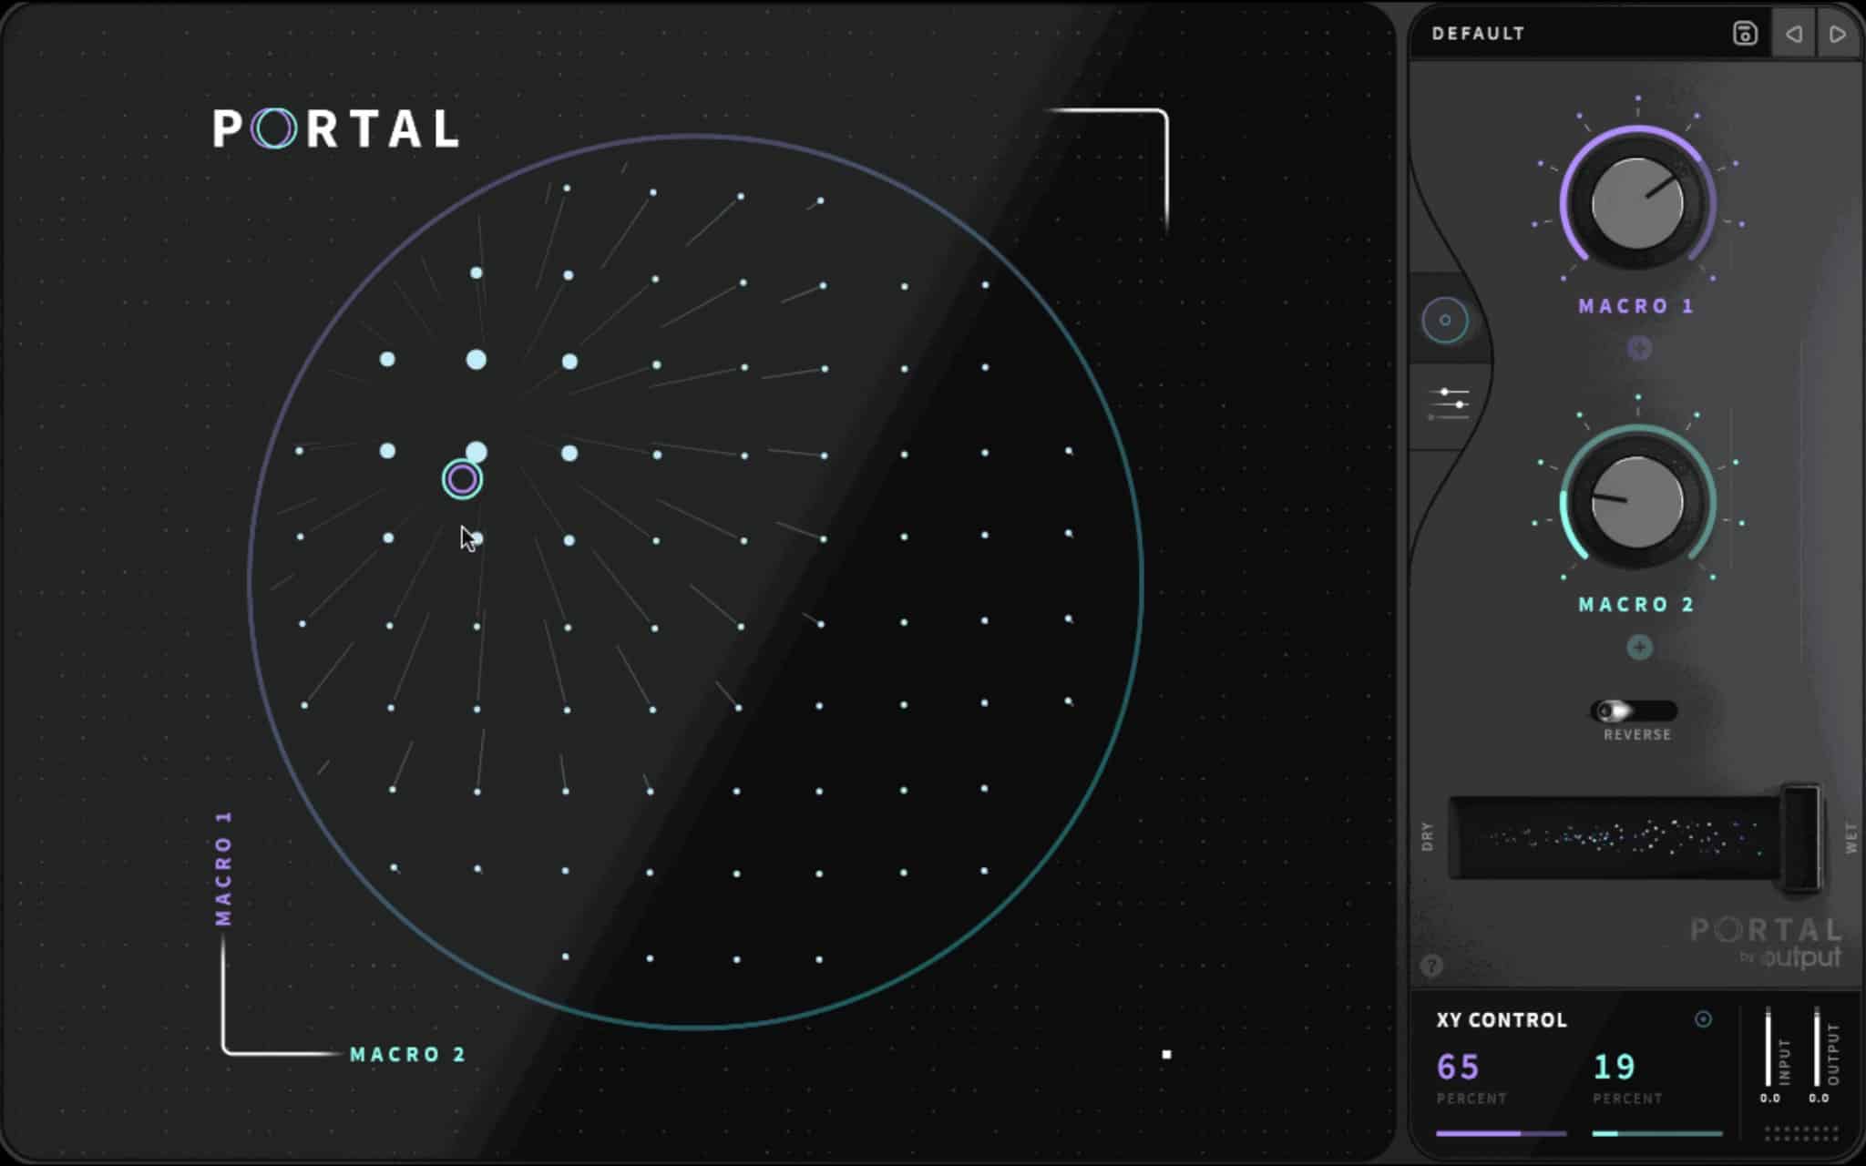This screenshot has height=1166, width=1866.
Task: Click the Input level meter
Action: click(x=1769, y=1048)
